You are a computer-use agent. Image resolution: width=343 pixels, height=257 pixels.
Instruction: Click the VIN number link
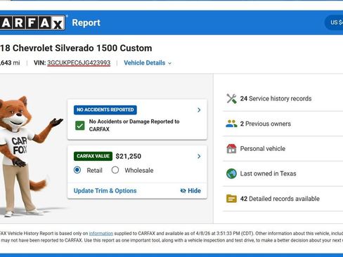pos(79,63)
